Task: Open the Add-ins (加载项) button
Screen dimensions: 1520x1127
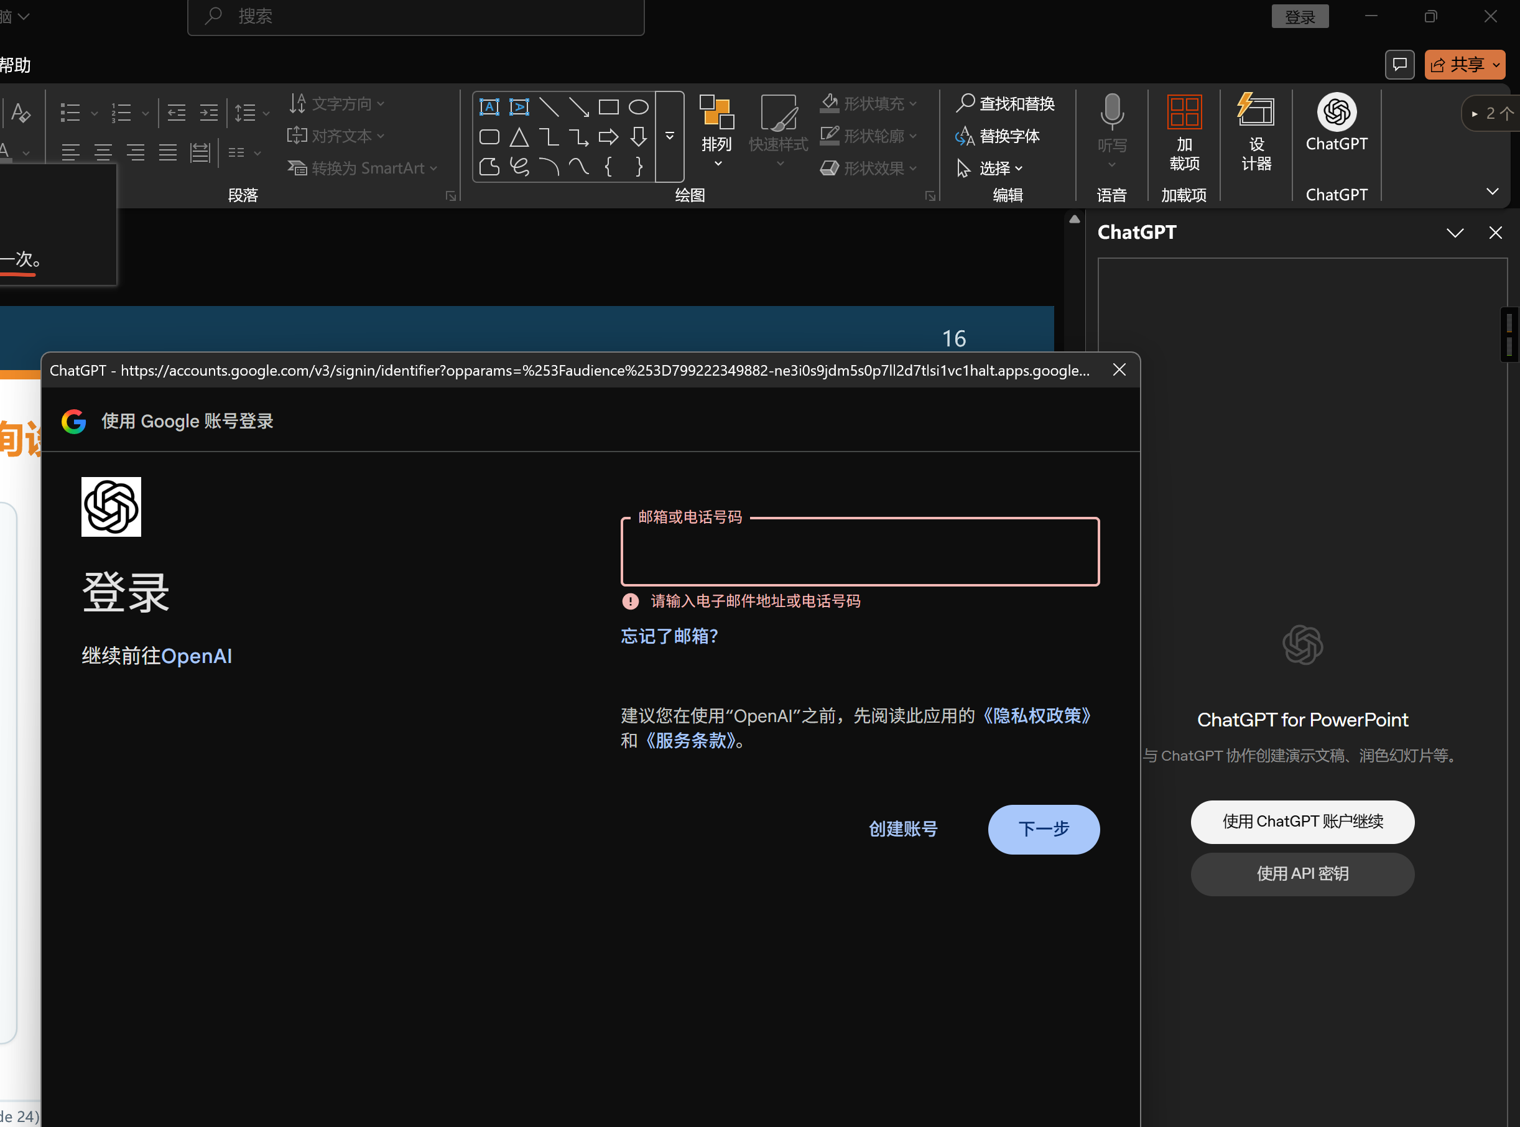Action: (1184, 133)
